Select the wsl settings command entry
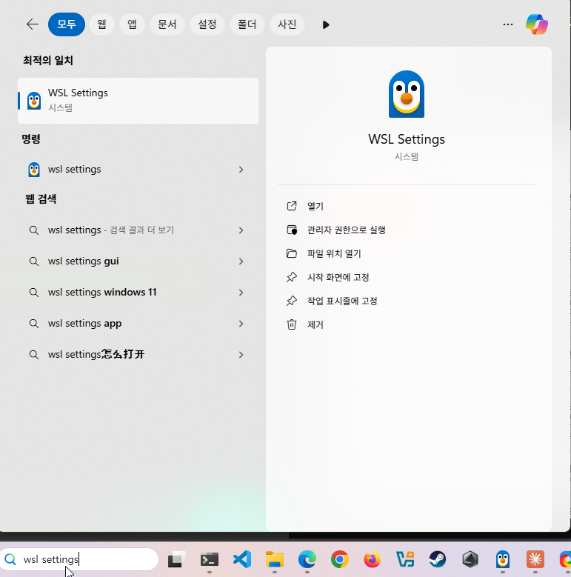 click(138, 170)
